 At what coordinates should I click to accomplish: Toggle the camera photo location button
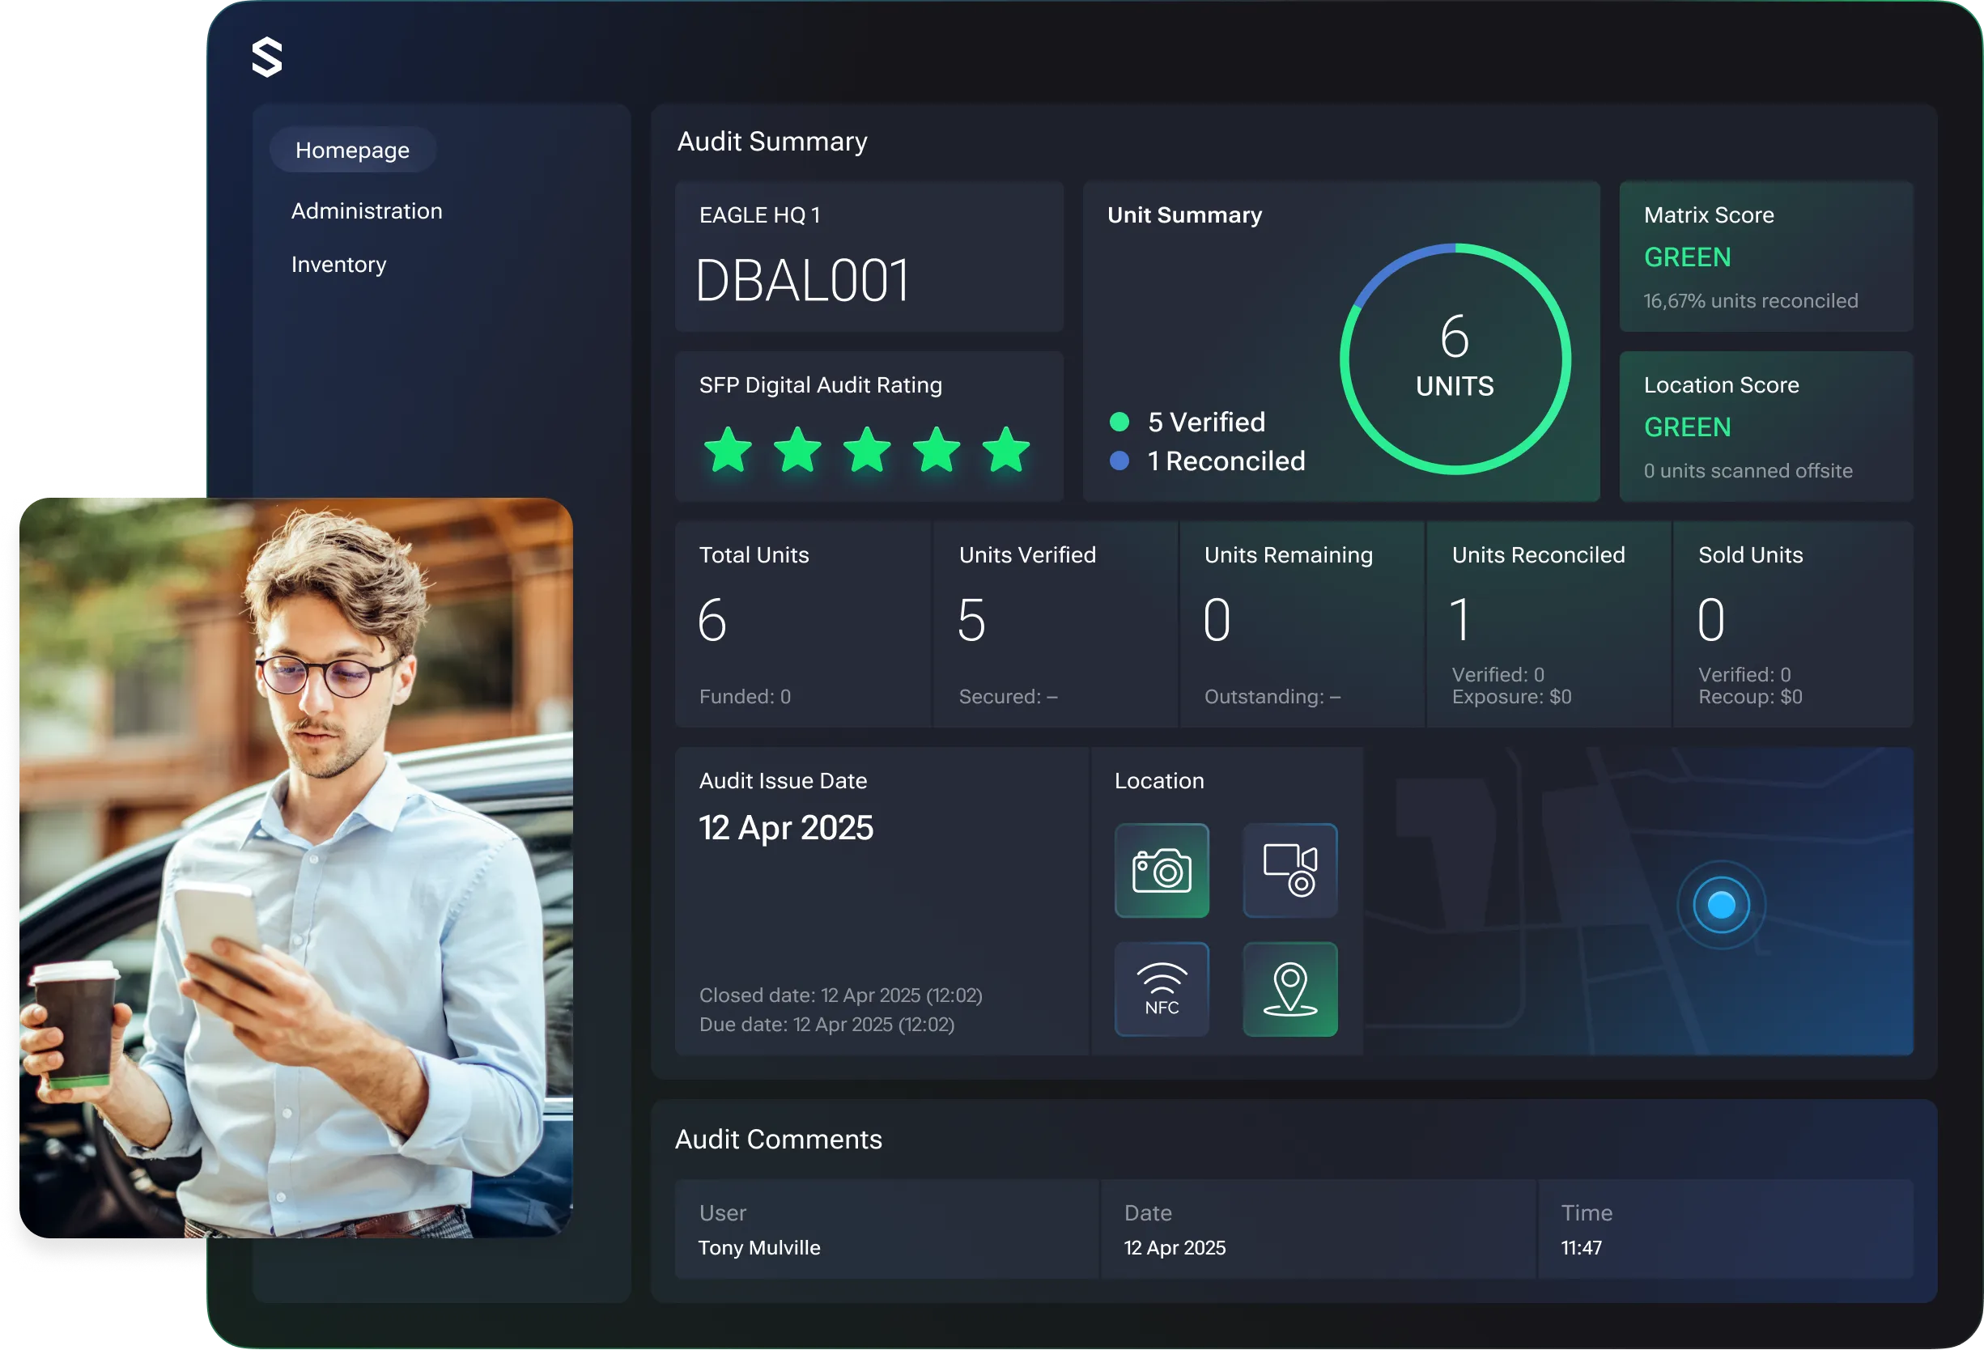[1161, 870]
